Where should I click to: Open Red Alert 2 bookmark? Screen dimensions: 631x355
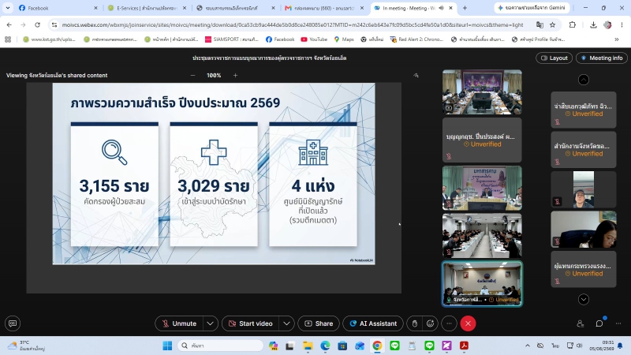pyautogui.click(x=416, y=39)
